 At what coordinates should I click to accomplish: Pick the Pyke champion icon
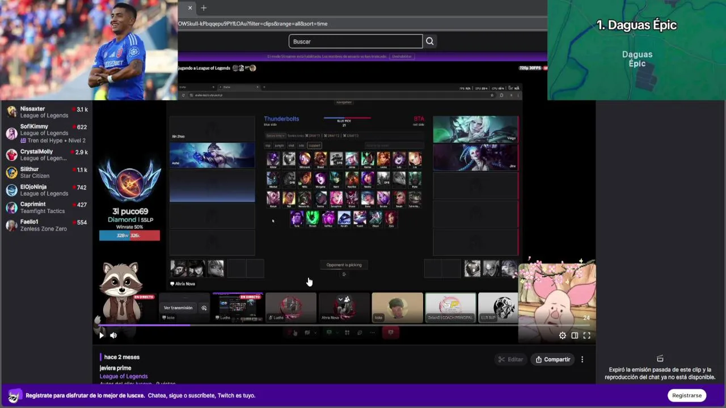415,179
